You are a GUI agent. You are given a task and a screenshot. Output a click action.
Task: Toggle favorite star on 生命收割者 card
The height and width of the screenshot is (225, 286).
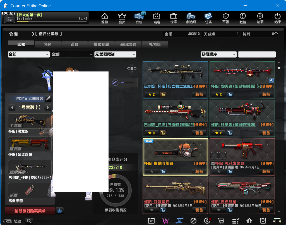click(x=152, y=171)
